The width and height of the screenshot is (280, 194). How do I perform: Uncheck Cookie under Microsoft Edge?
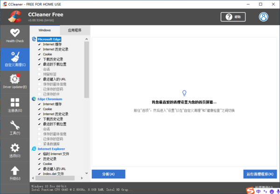pos(40,54)
